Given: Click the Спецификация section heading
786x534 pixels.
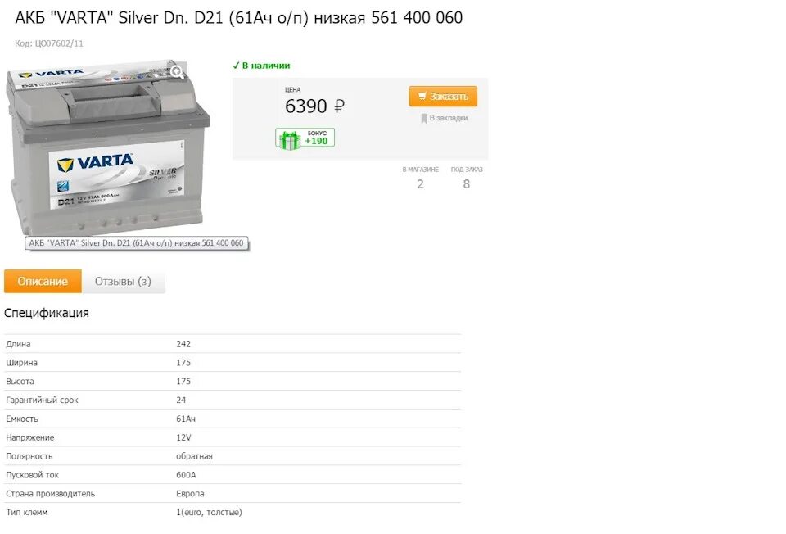Looking at the screenshot, I should click(x=47, y=313).
